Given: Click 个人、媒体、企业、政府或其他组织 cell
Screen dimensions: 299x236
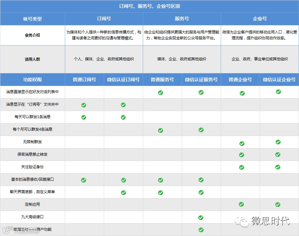Looking at the screenshot, I should click(104, 59).
